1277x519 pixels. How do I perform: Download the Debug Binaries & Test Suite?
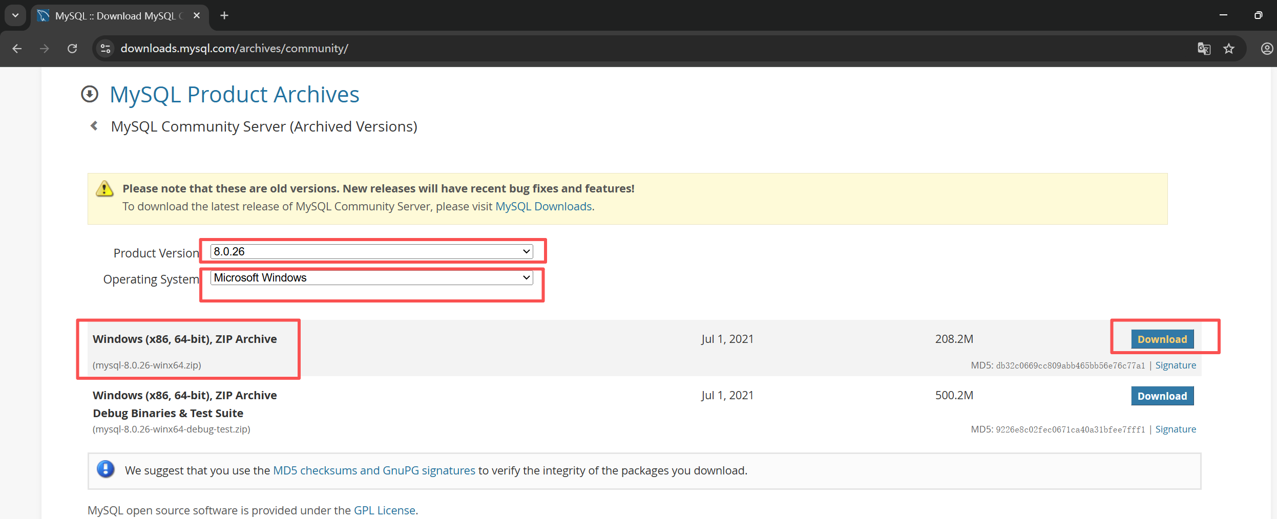tap(1162, 396)
